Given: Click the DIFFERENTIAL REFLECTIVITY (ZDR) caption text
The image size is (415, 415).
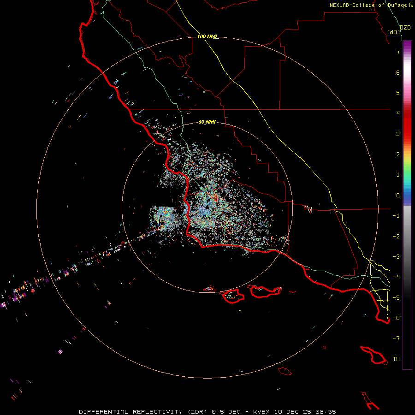Looking at the screenshot, I should click(x=144, y=412).
